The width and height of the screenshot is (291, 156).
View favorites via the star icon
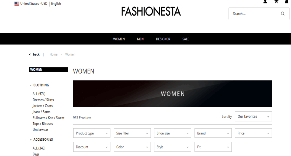tap(276, 1)
